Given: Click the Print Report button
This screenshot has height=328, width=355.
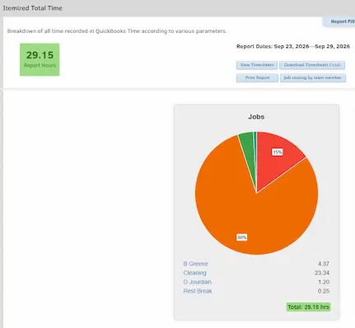Looking at the screenshot, I should pyautogui.click(x=257, y=77).
